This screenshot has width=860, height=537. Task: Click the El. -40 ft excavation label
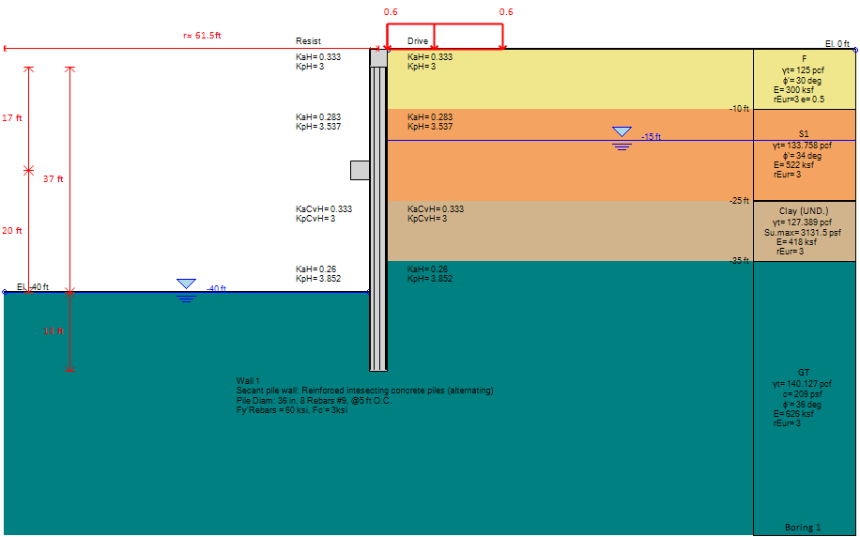click(x=32, y=287)
